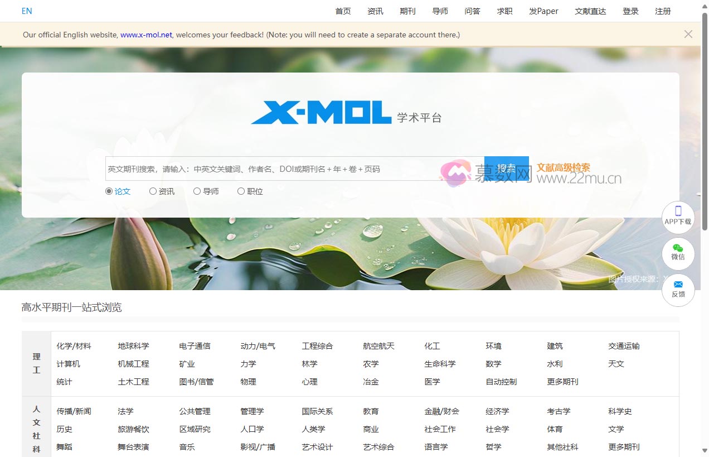Open the APP下载 floating icon

pos(678,217)
